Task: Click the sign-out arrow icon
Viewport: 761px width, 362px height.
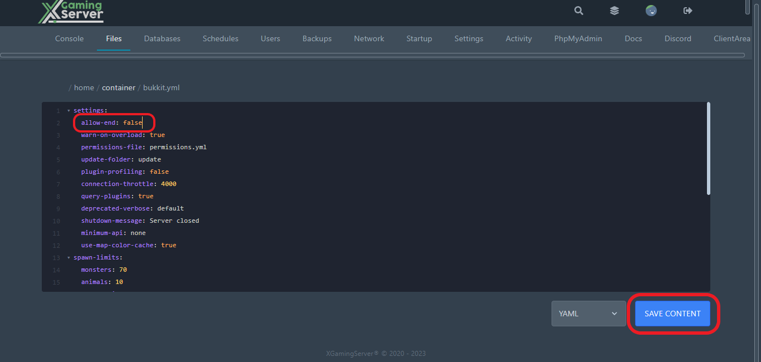Action: (x=687, y=11)
